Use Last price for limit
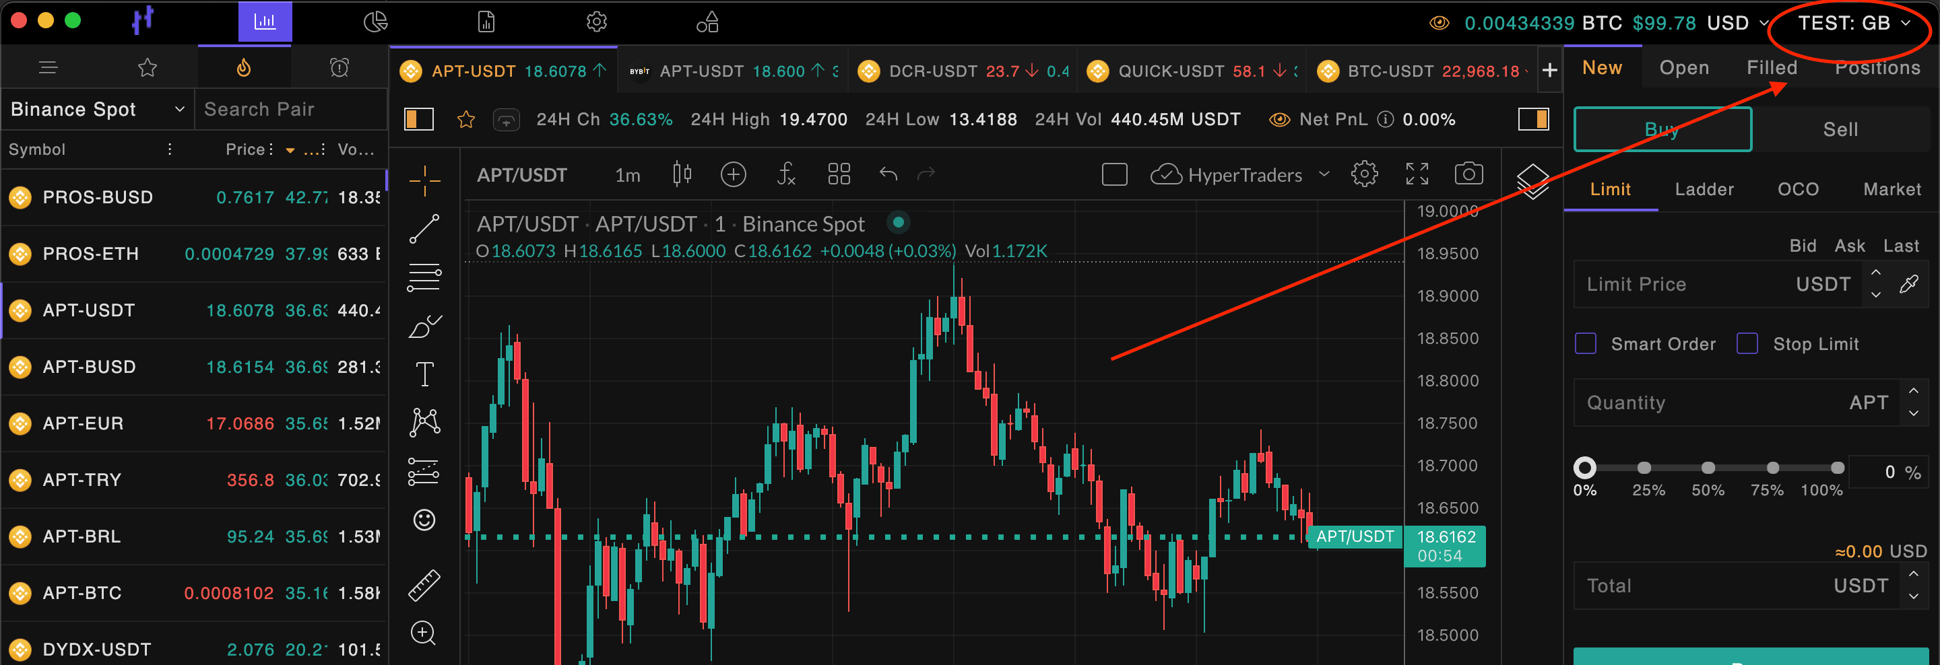This screenshot has height=665, width=1940. (1901, 246)
